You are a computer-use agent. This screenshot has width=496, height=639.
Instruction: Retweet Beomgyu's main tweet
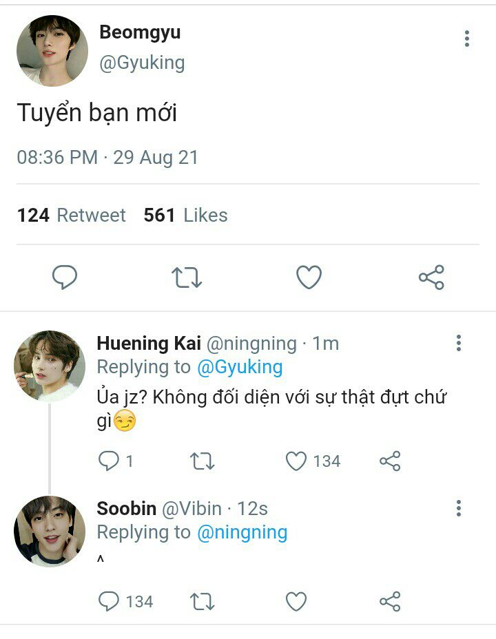coord(186,277)
